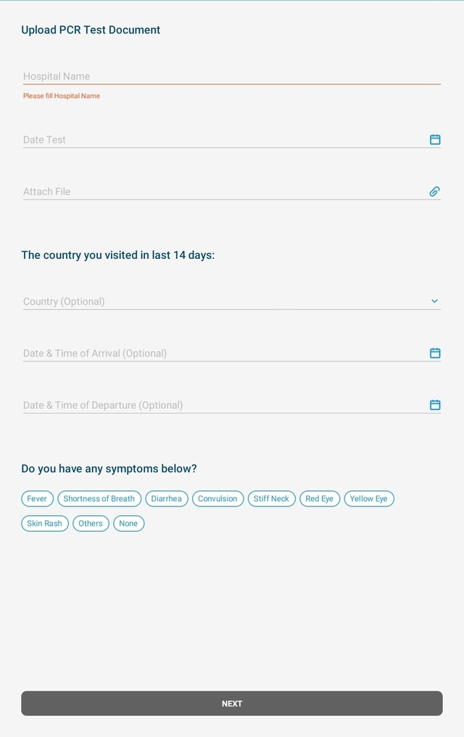
Task: Select the Skin Rash symptom chip
Action: [45, 524]
